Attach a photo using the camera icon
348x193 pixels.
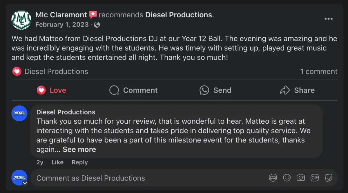coord(301,178)
